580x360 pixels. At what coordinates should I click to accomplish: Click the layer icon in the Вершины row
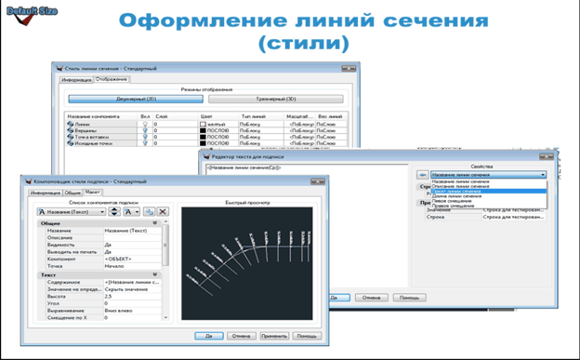pos(71,130)
